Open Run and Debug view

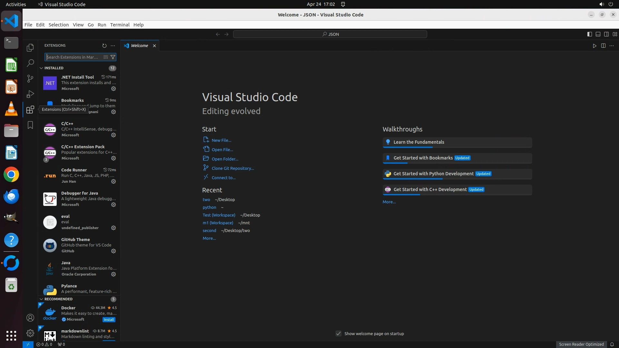click(x=30, y=94)
